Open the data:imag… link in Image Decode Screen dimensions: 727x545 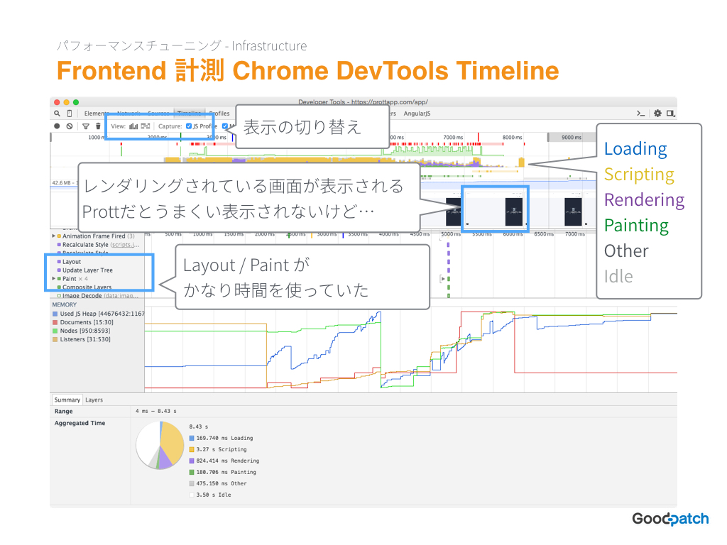point(121,296)
